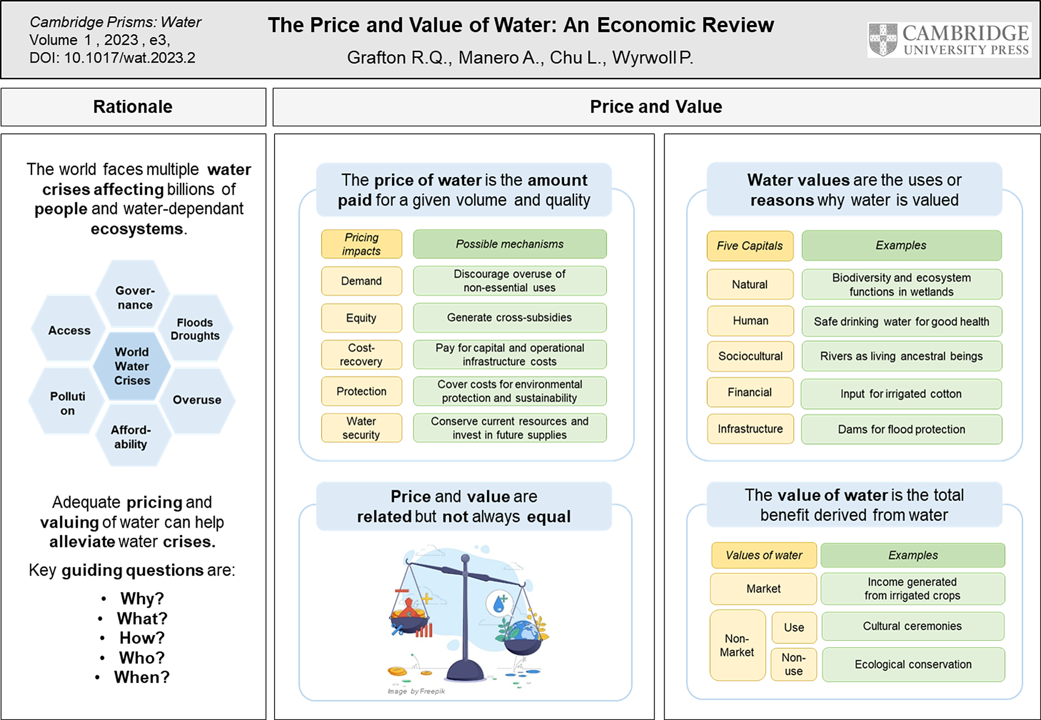Click the Generate cross-subsidies green box
Screen dimensions: 1041x720
(509, 317)
